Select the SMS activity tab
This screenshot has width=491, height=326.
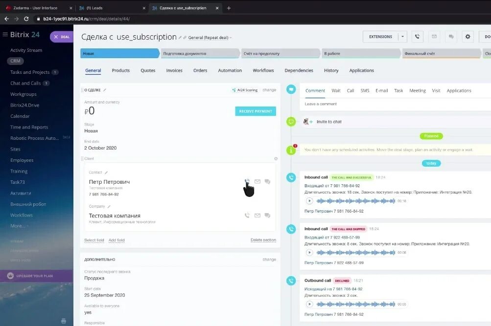pos(365,90)
